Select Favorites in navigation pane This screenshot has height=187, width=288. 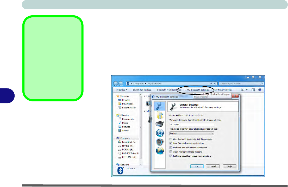point(123,96)
